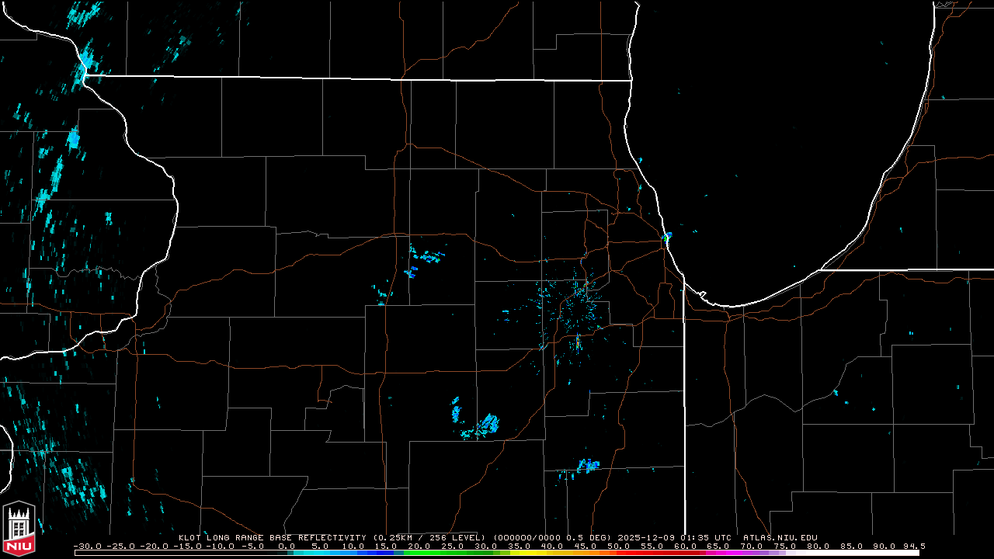Click the 50.0 label on the scale

tap(619, 547)
